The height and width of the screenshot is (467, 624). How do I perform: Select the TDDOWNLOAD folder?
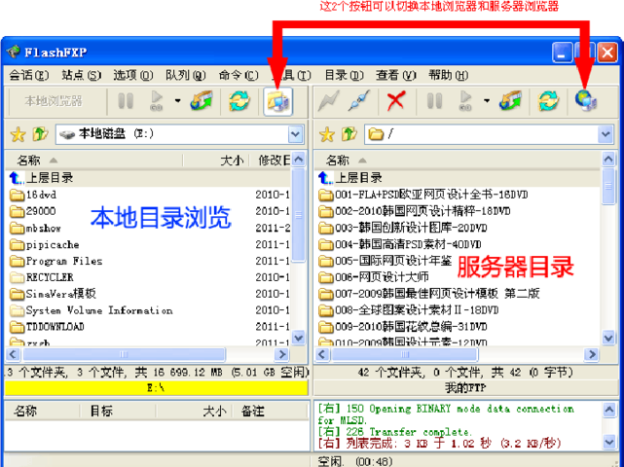point(47,327)
